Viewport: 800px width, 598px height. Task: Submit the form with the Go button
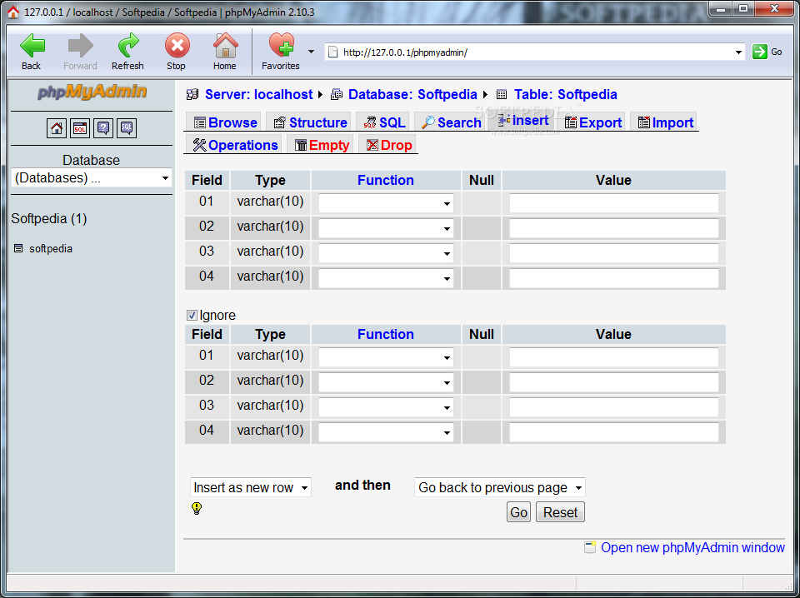518,512
